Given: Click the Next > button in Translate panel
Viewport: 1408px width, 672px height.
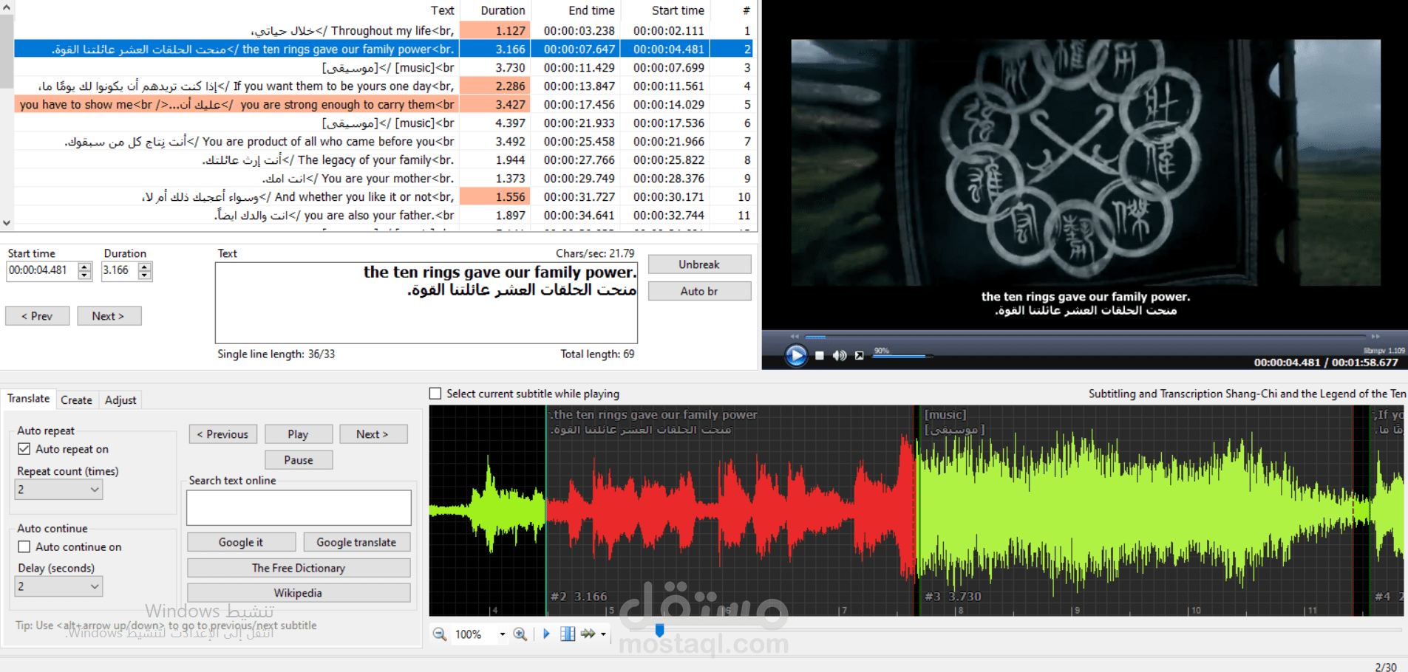Looking at the screenshot, I should coord(373,434).
